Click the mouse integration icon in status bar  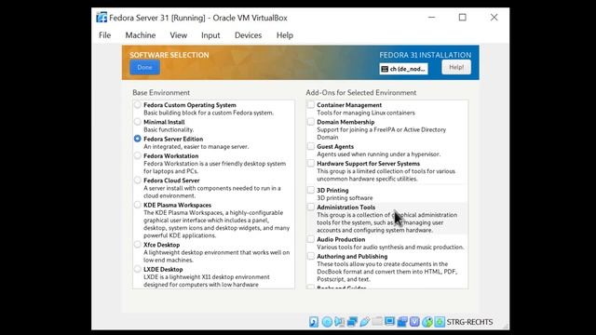click(x=427, y=322)
